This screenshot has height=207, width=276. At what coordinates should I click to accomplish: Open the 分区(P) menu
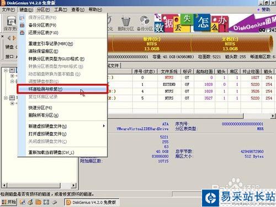click(x=43, y=9)
